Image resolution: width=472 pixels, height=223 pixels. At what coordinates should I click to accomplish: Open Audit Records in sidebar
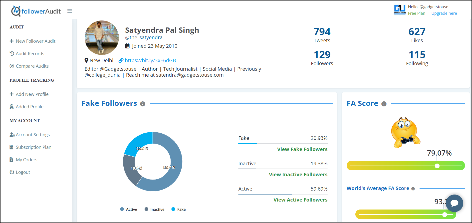point(27,53)
